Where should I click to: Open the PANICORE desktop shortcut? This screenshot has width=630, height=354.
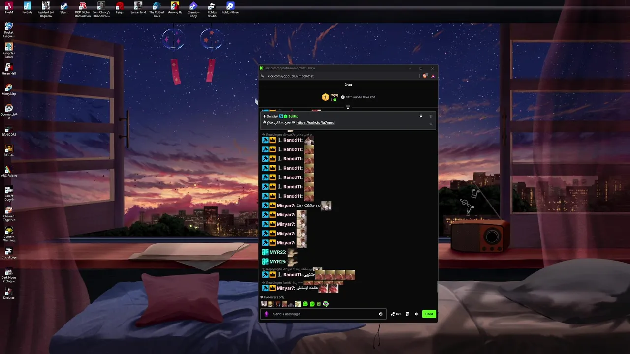(x=9, y=131)
